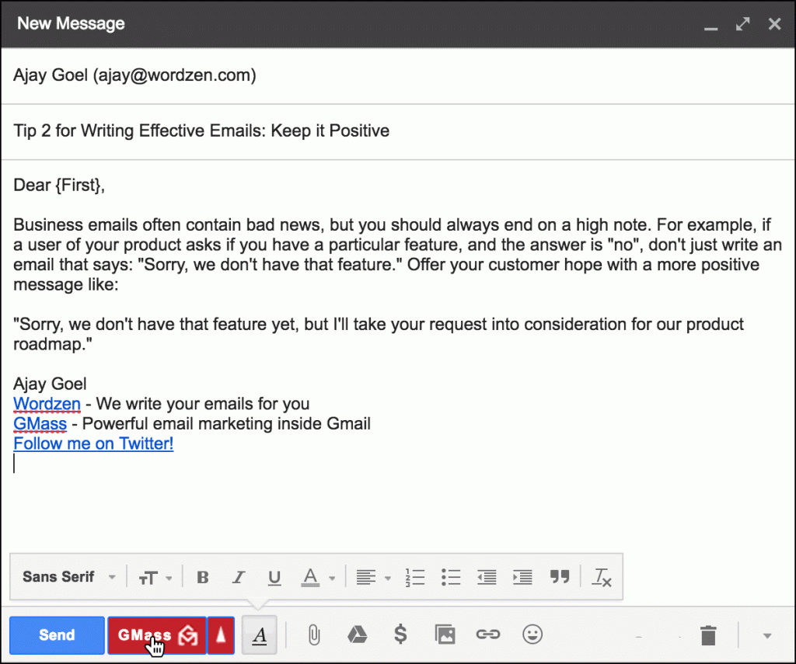Image resolution: width=796 pixels, height=664 pixels.
Task: Open the Sans Serif font dropdown
Action: tap(68, 577)
